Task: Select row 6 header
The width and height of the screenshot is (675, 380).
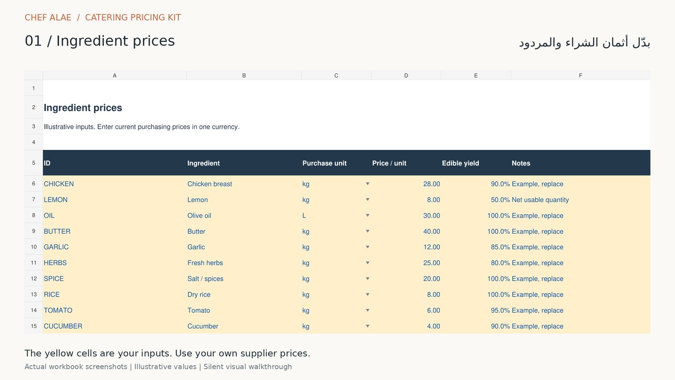Action: coord(34,184)
